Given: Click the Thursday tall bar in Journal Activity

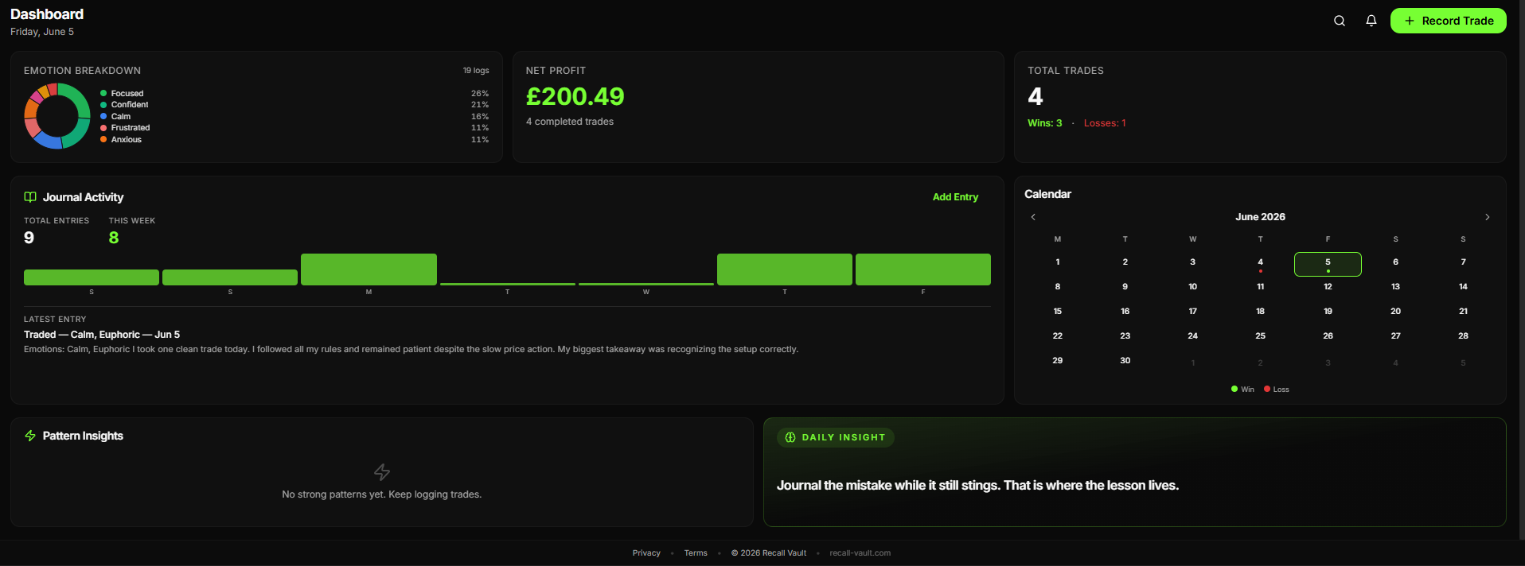Looking at the screenshot, I should [785, 269].
